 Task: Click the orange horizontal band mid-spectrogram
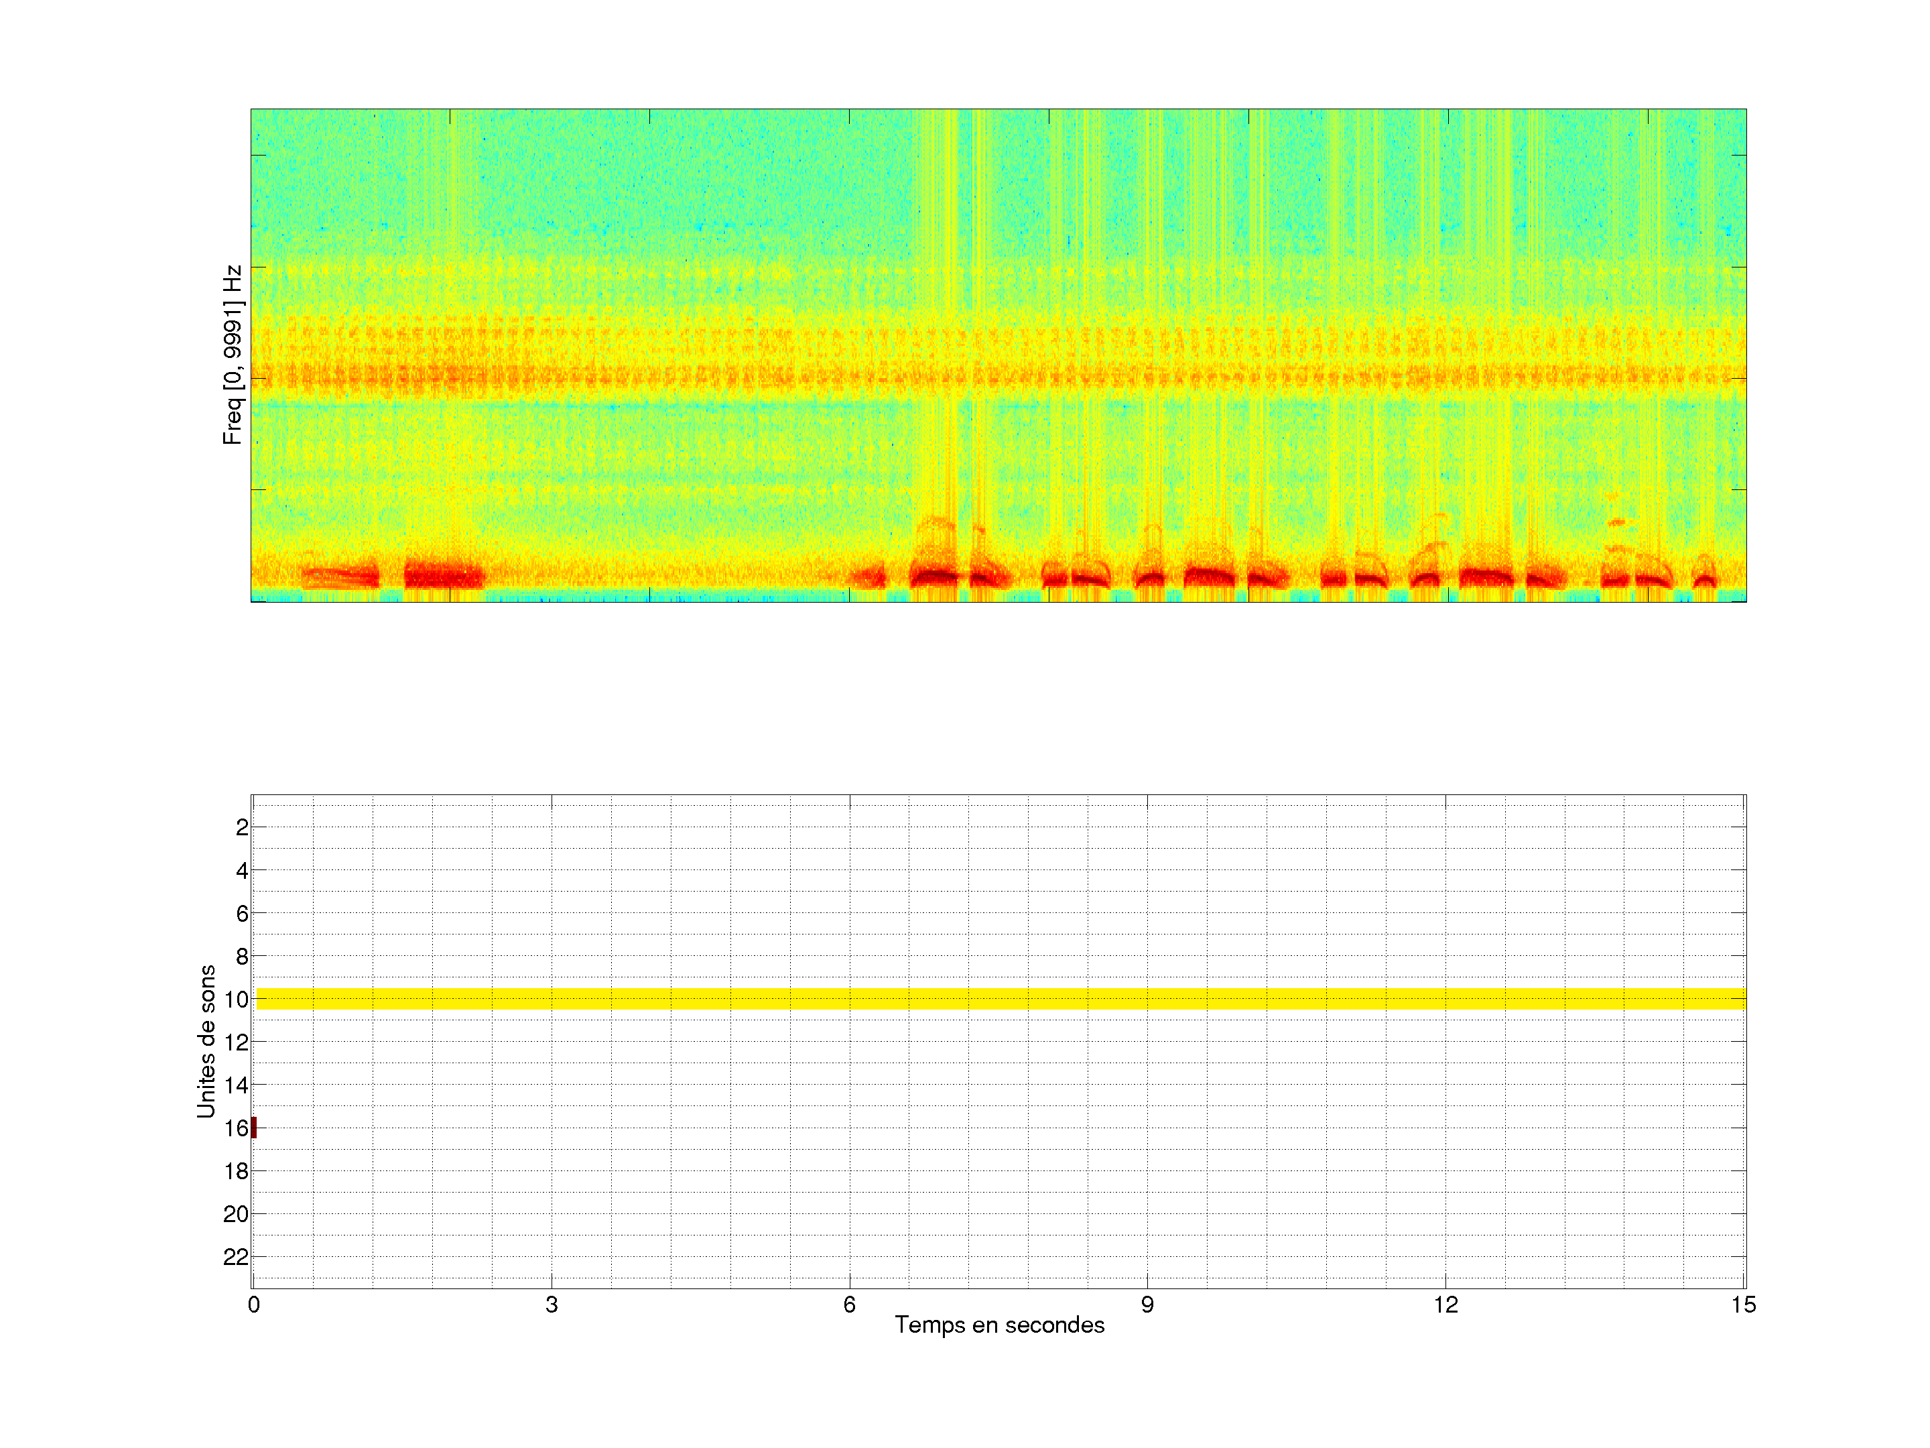[1000, 376]
